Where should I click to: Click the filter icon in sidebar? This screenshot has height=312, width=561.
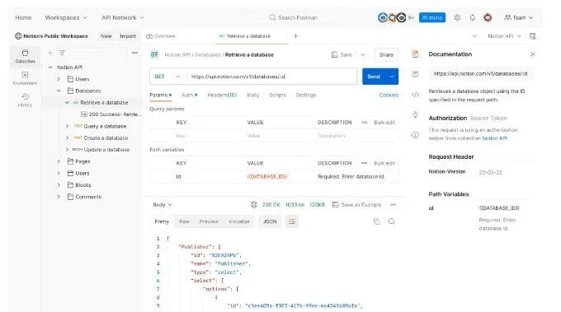[x=62, y=53]
